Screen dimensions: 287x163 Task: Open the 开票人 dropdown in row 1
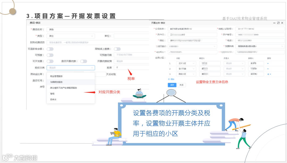234,63
